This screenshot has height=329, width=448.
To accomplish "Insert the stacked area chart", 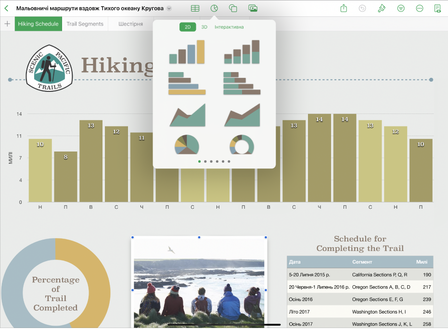I will 243,115.
